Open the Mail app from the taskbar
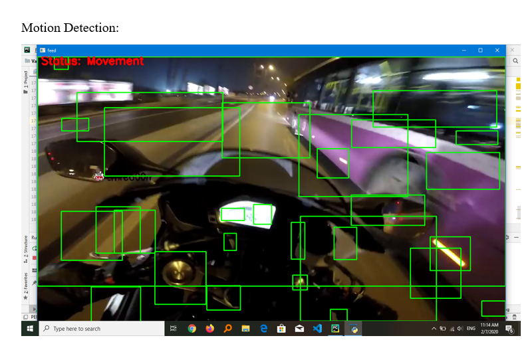The image size is (532, 350). [x=299, y=328]
